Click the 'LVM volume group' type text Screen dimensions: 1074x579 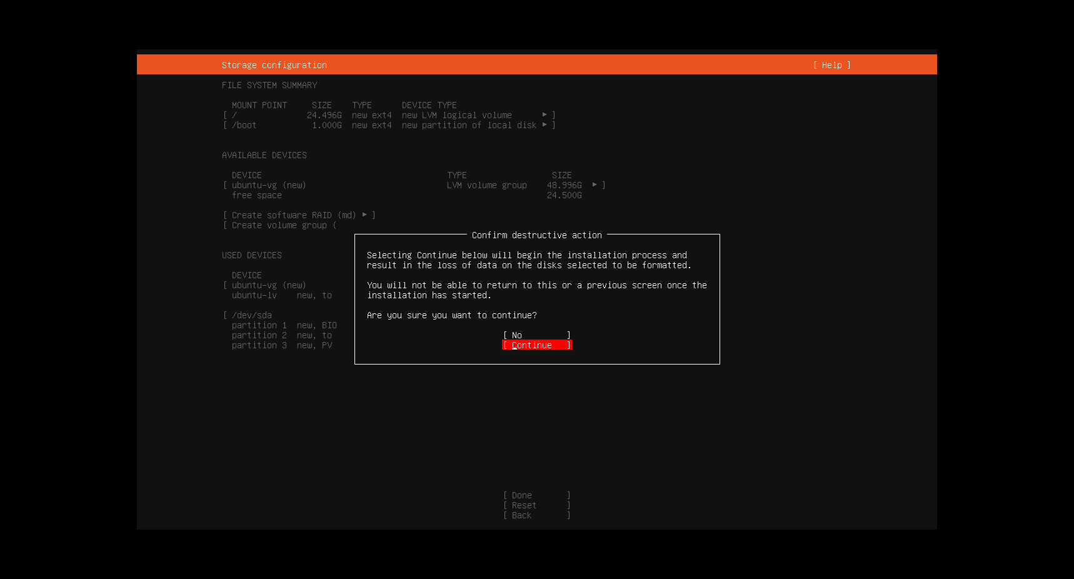pos(486,185)
